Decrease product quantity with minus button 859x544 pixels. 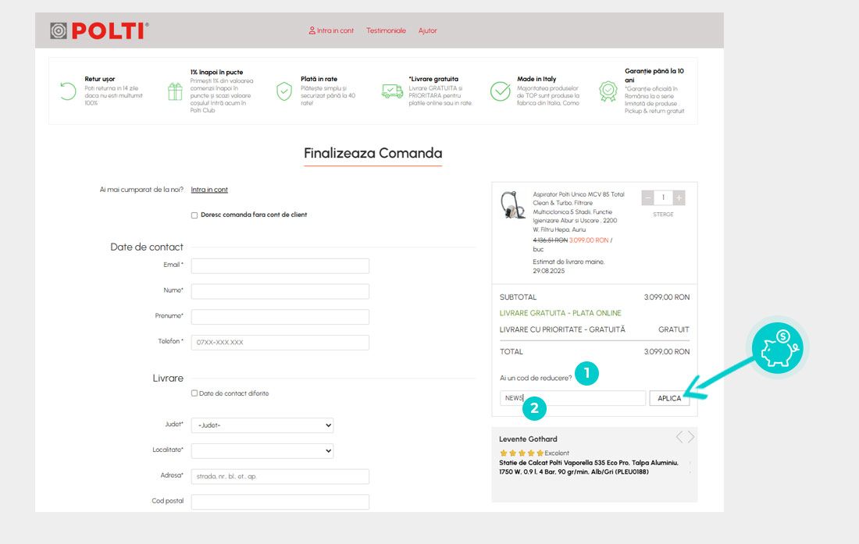pyautogui.click(x=647, y=197)
